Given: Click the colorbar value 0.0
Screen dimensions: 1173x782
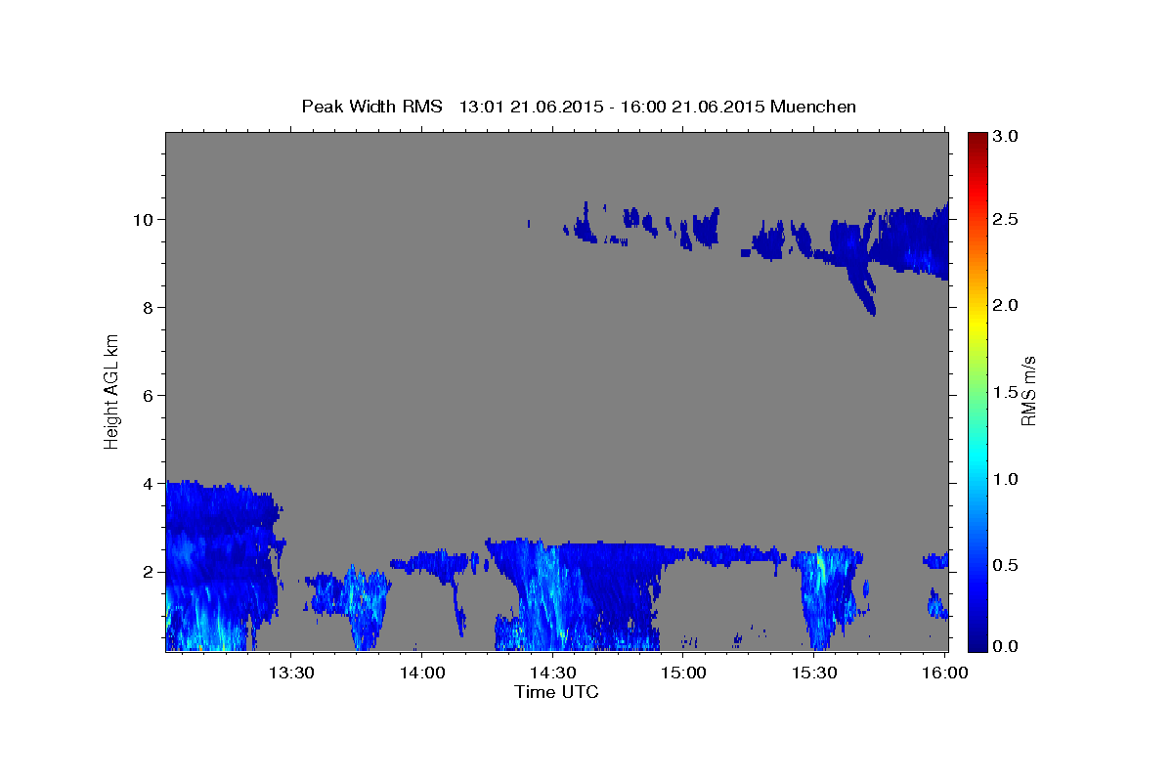Looking at the screenshot, I should 1006,646.
